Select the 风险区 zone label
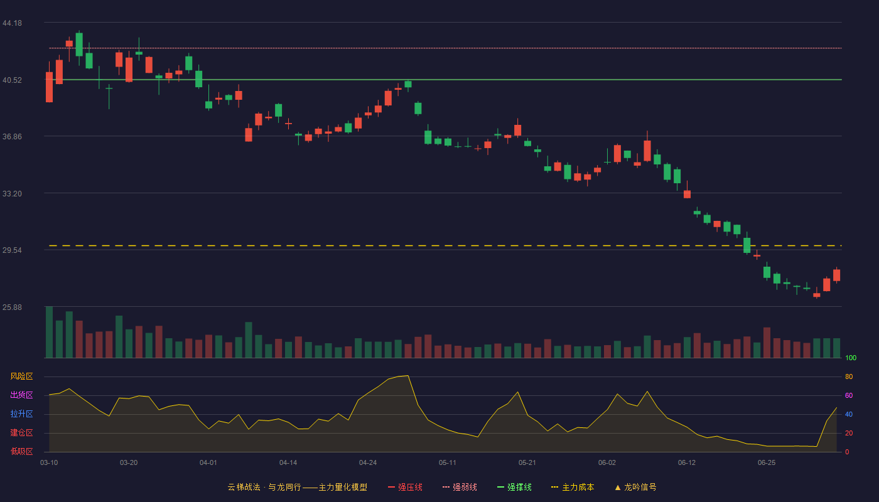This screenshot has height=502, width=879. (21, 376)
